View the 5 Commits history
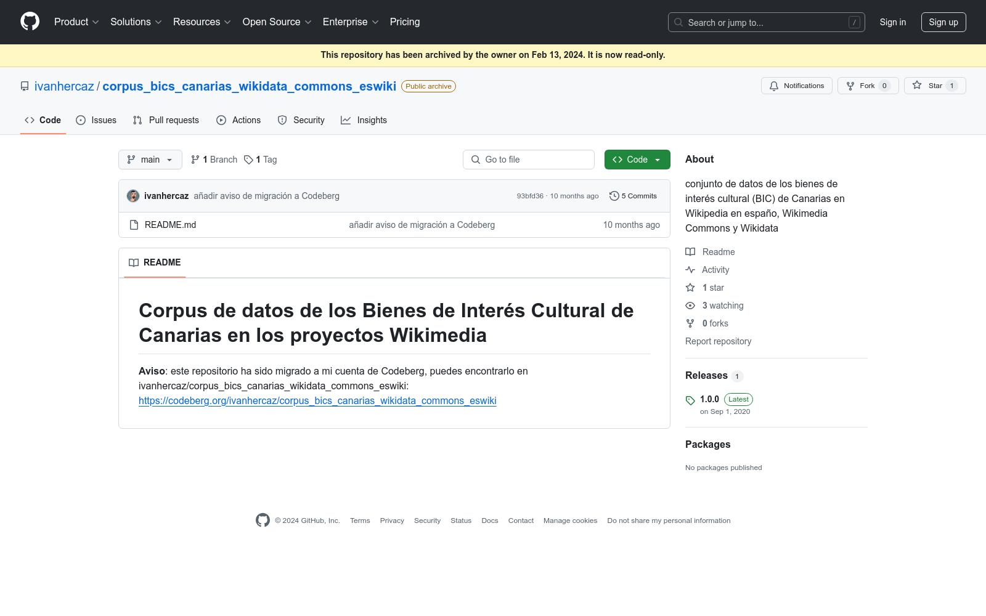 (x=633, y=196)
